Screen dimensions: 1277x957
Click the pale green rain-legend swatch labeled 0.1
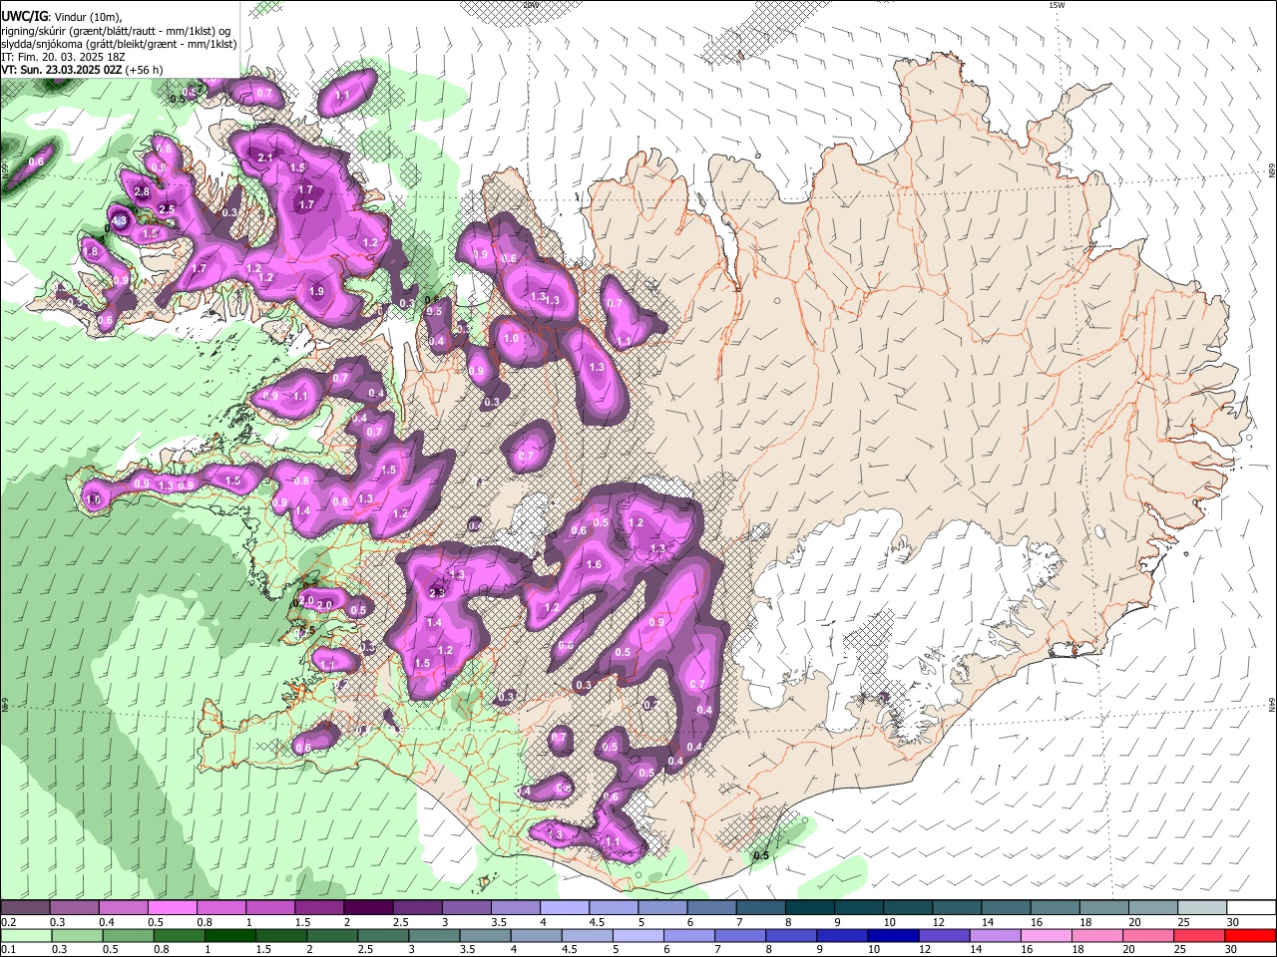[x=25, y=935]
